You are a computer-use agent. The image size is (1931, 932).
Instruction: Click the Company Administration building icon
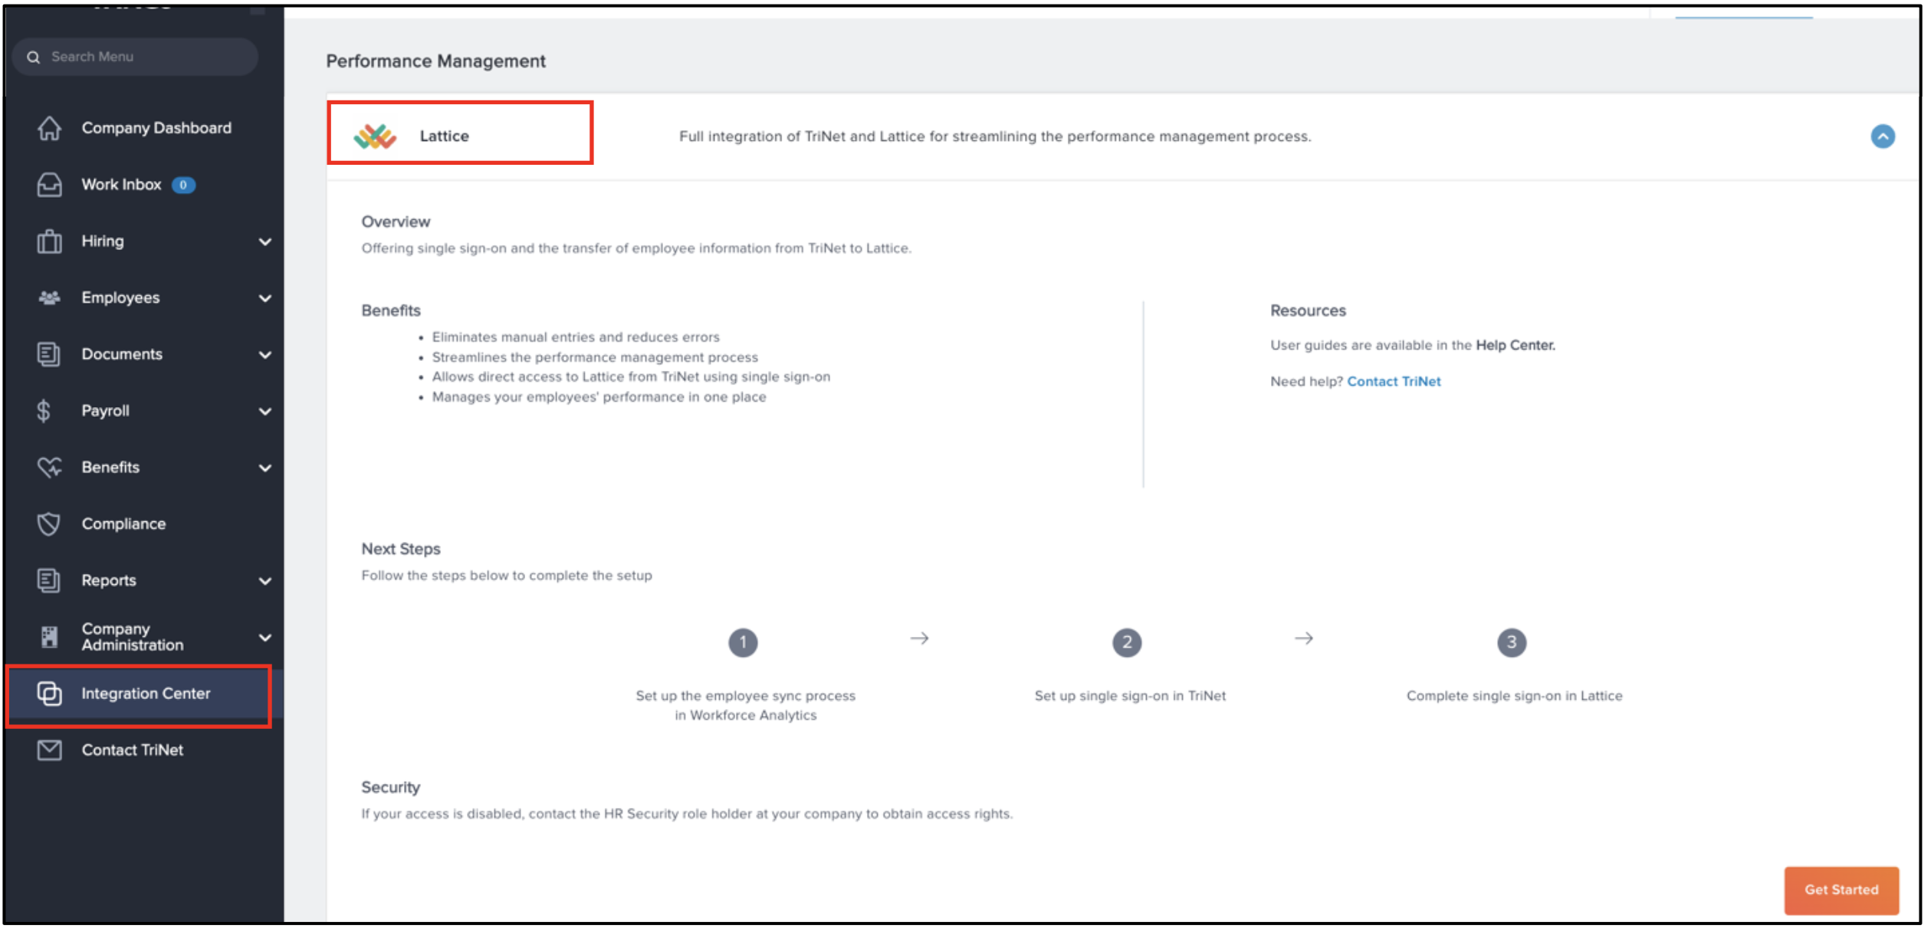click(50, 637)
